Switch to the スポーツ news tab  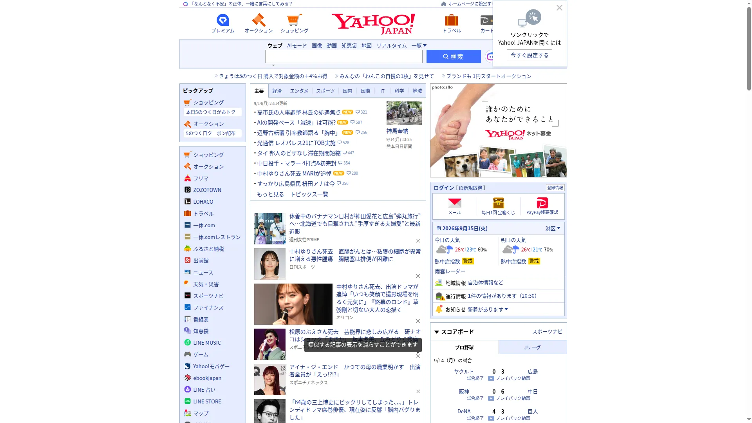(x=325, y=91)
